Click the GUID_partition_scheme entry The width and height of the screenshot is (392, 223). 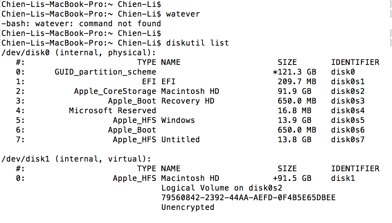(105, 72)
